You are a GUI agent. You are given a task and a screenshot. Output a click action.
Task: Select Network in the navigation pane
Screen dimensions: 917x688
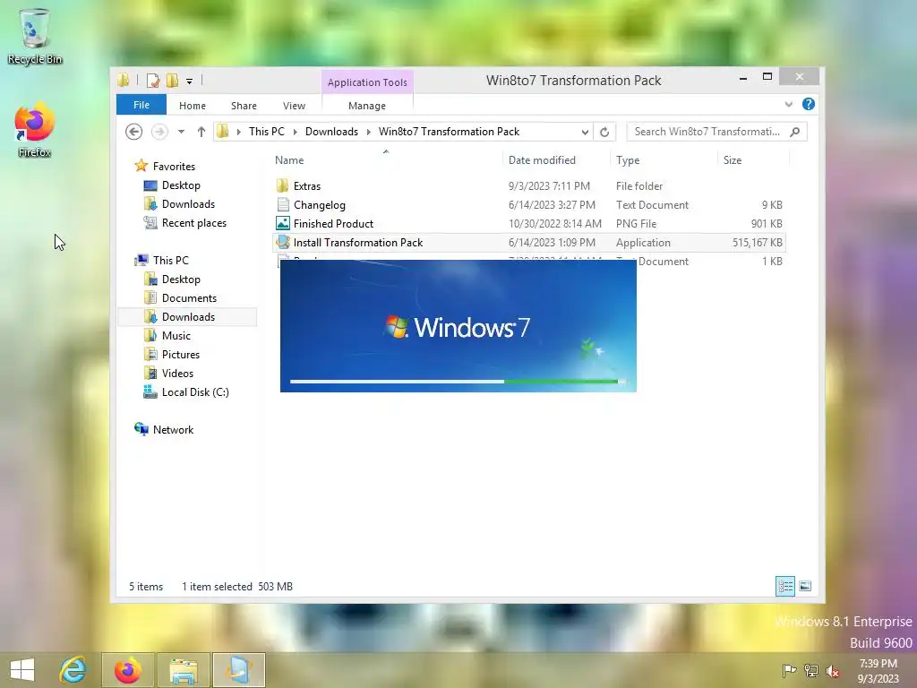(x=165, y=429)
